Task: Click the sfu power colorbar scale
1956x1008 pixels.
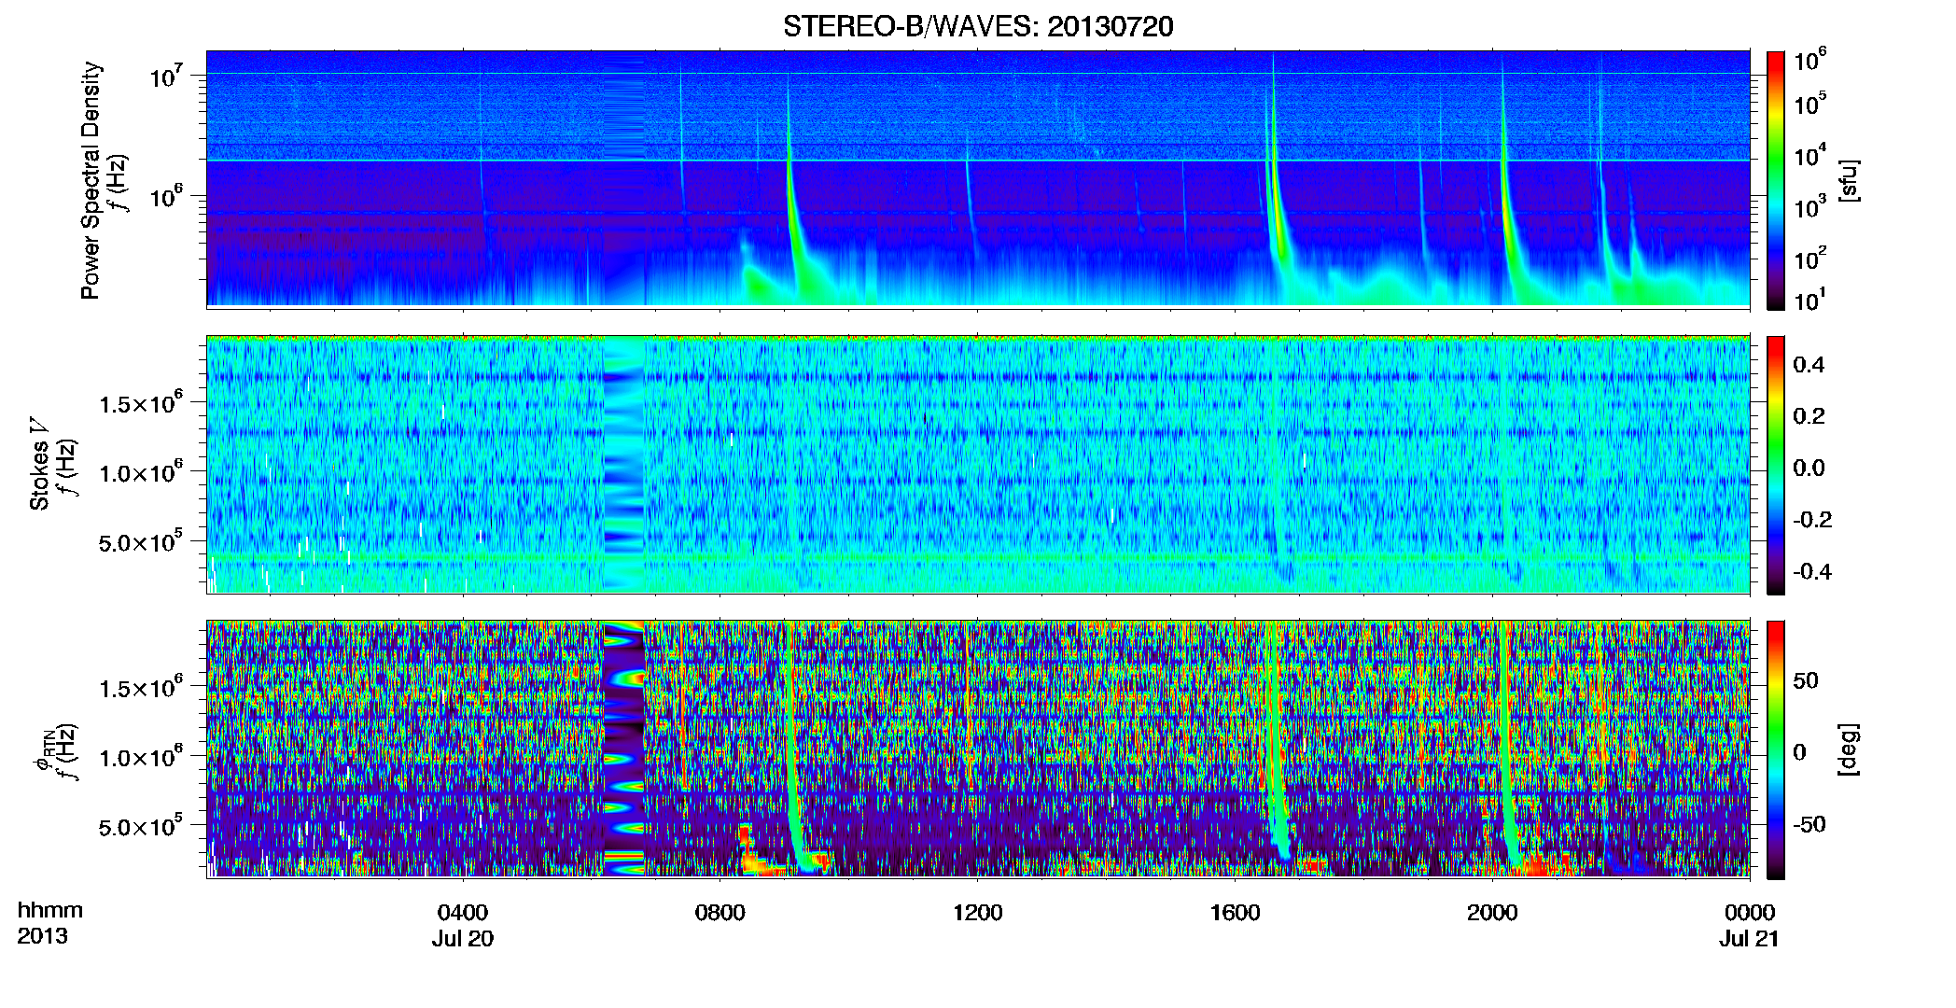Action: (1776, 180)
